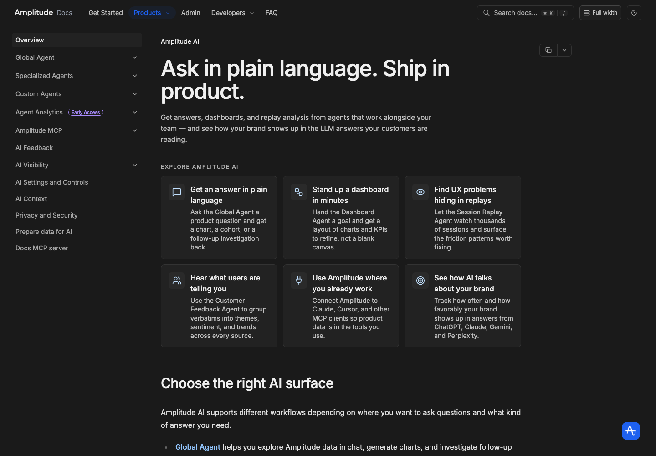Open the Global Agent link in the text

[x=198, y=447]
